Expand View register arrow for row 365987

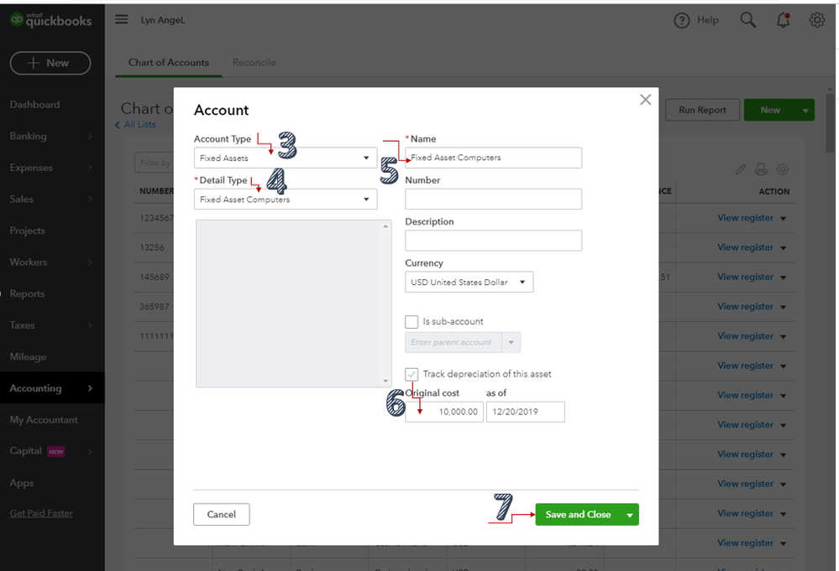coord(783,307)
